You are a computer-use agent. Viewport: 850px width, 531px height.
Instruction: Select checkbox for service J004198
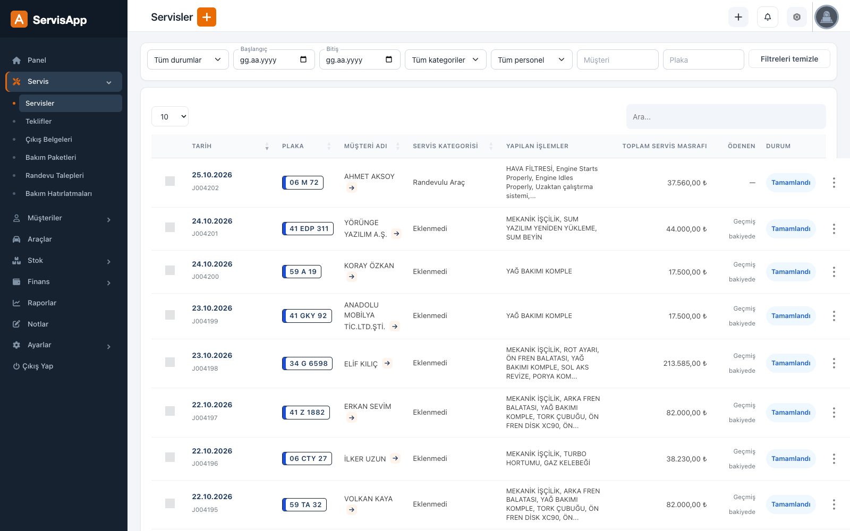click(x=170, y=362)
